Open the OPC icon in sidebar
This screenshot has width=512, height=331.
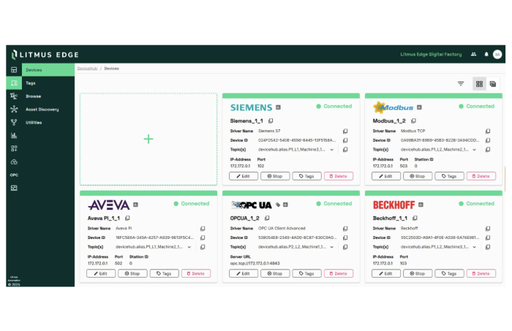pos(14,175)
